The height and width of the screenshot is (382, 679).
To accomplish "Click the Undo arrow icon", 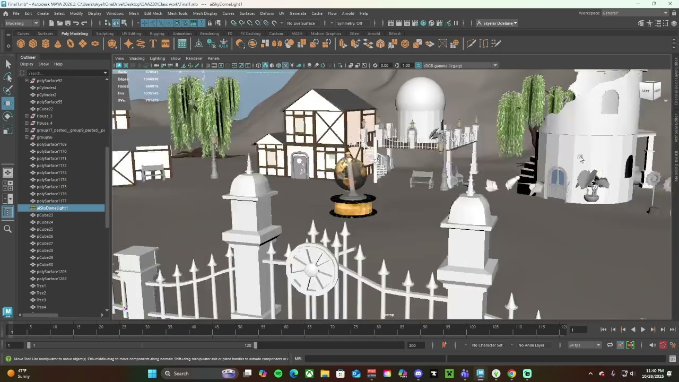I will (76, 23).
